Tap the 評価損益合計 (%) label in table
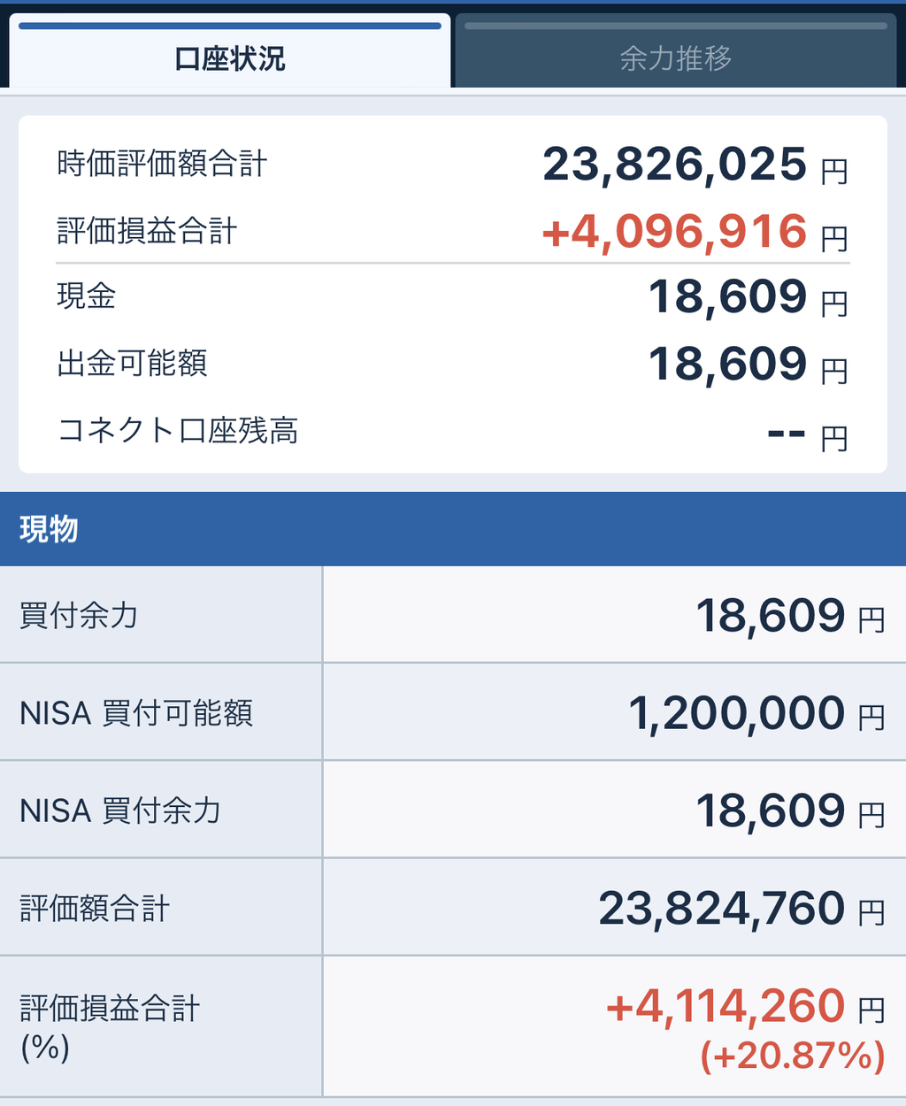Viewport: 906px width, 1106px height. coord(110,1026)
